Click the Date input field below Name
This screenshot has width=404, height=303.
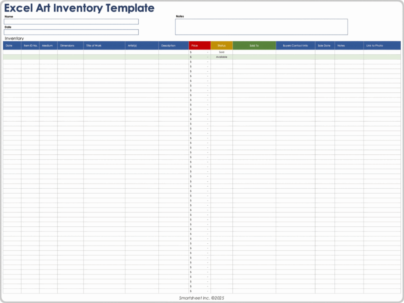(x=71, y=32)
